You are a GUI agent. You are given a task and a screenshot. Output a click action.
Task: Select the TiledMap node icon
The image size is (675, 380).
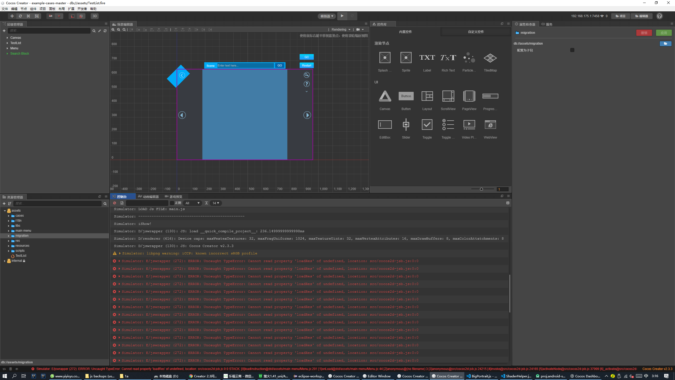(x=490, y=58)
